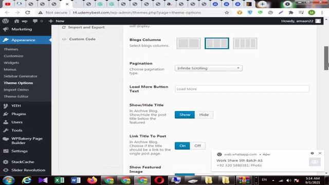Go to Themes submenu
329x185 pixels.
(11, 49)
